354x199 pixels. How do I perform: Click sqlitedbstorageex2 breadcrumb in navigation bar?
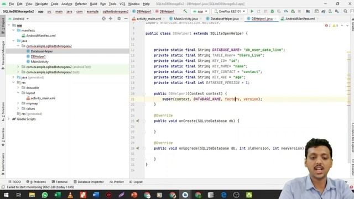point(116,11)
